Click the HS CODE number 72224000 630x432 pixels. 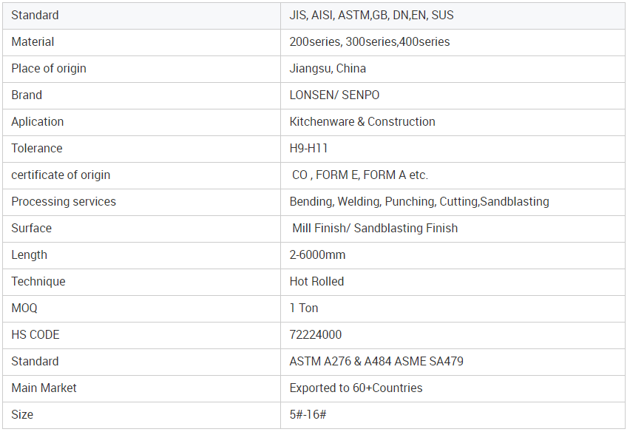tap(316, 335)
